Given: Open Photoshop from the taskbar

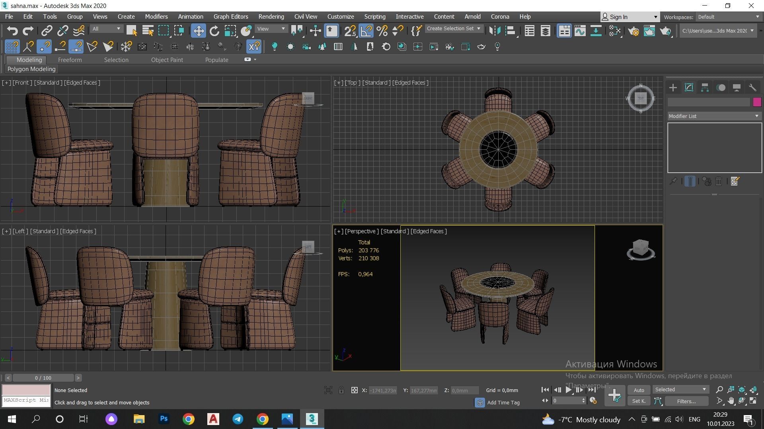Looking at the screenshot, I should 164,419.
